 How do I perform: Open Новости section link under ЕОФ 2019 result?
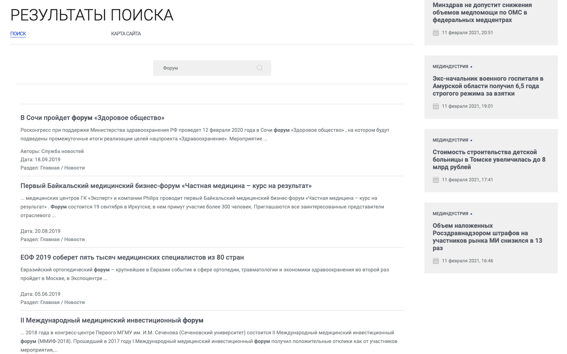click(x=74, y=302)
